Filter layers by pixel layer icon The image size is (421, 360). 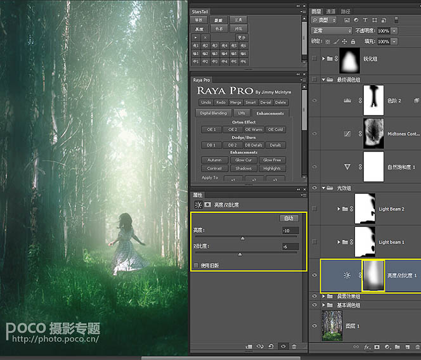click(x=347, y=20)
